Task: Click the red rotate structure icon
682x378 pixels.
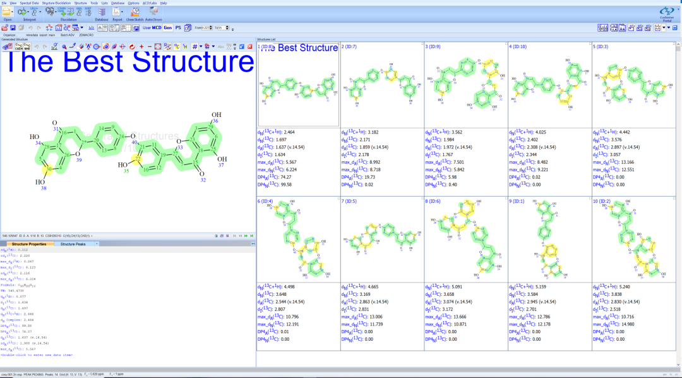Action: coord(132,47)
